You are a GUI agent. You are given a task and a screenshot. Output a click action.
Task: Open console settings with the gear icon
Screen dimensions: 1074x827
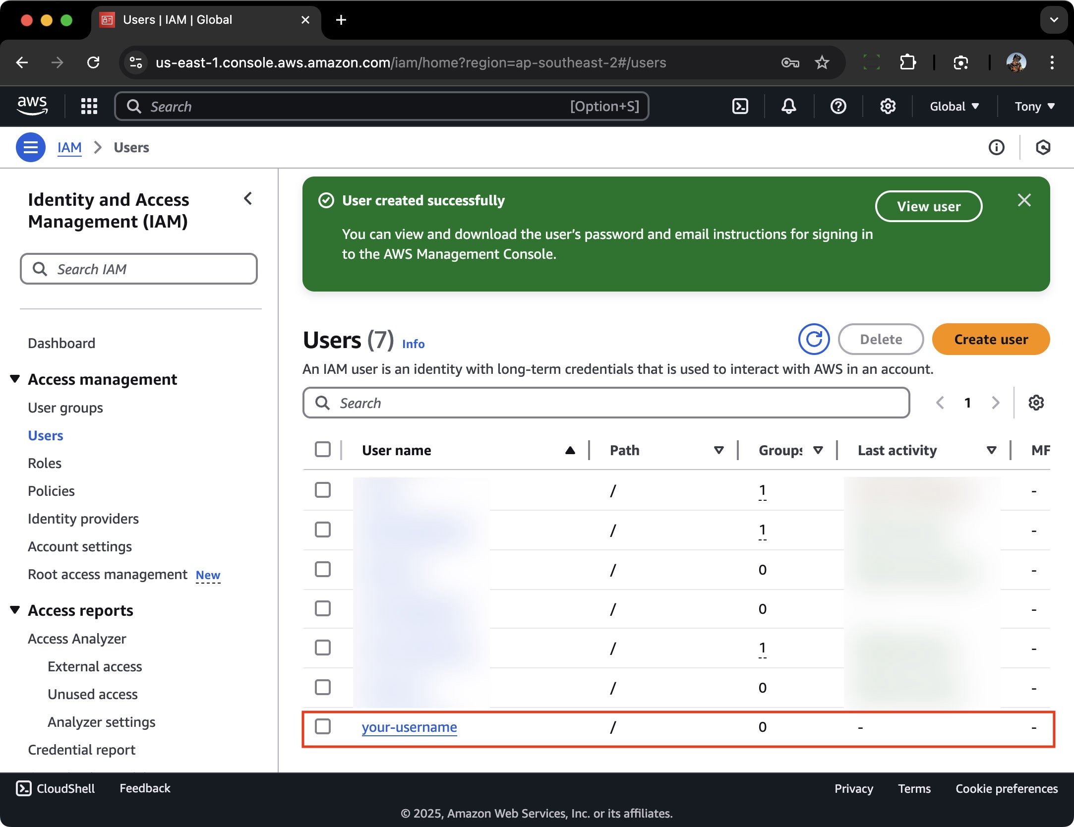point(888,106)
